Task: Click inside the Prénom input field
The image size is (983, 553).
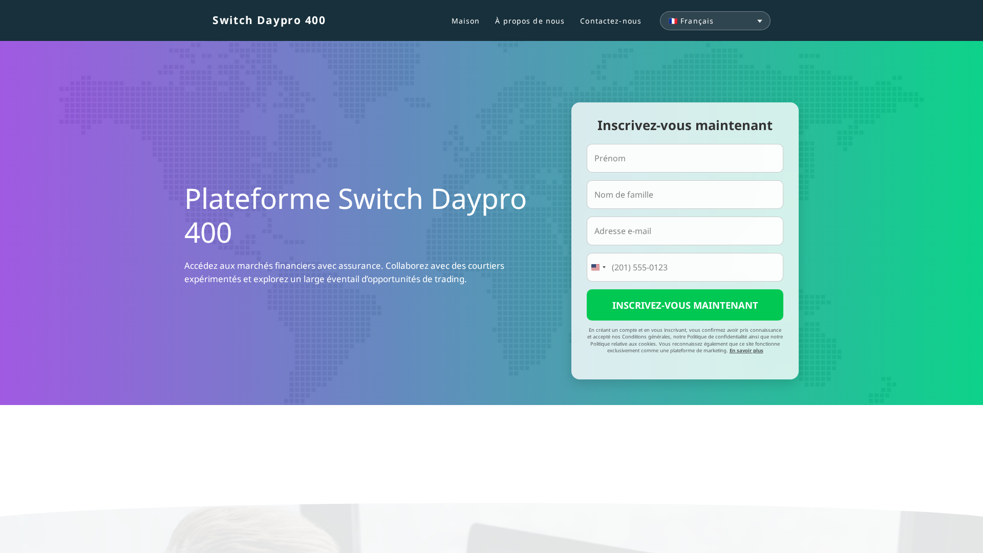Action: [x=685, y=158]
